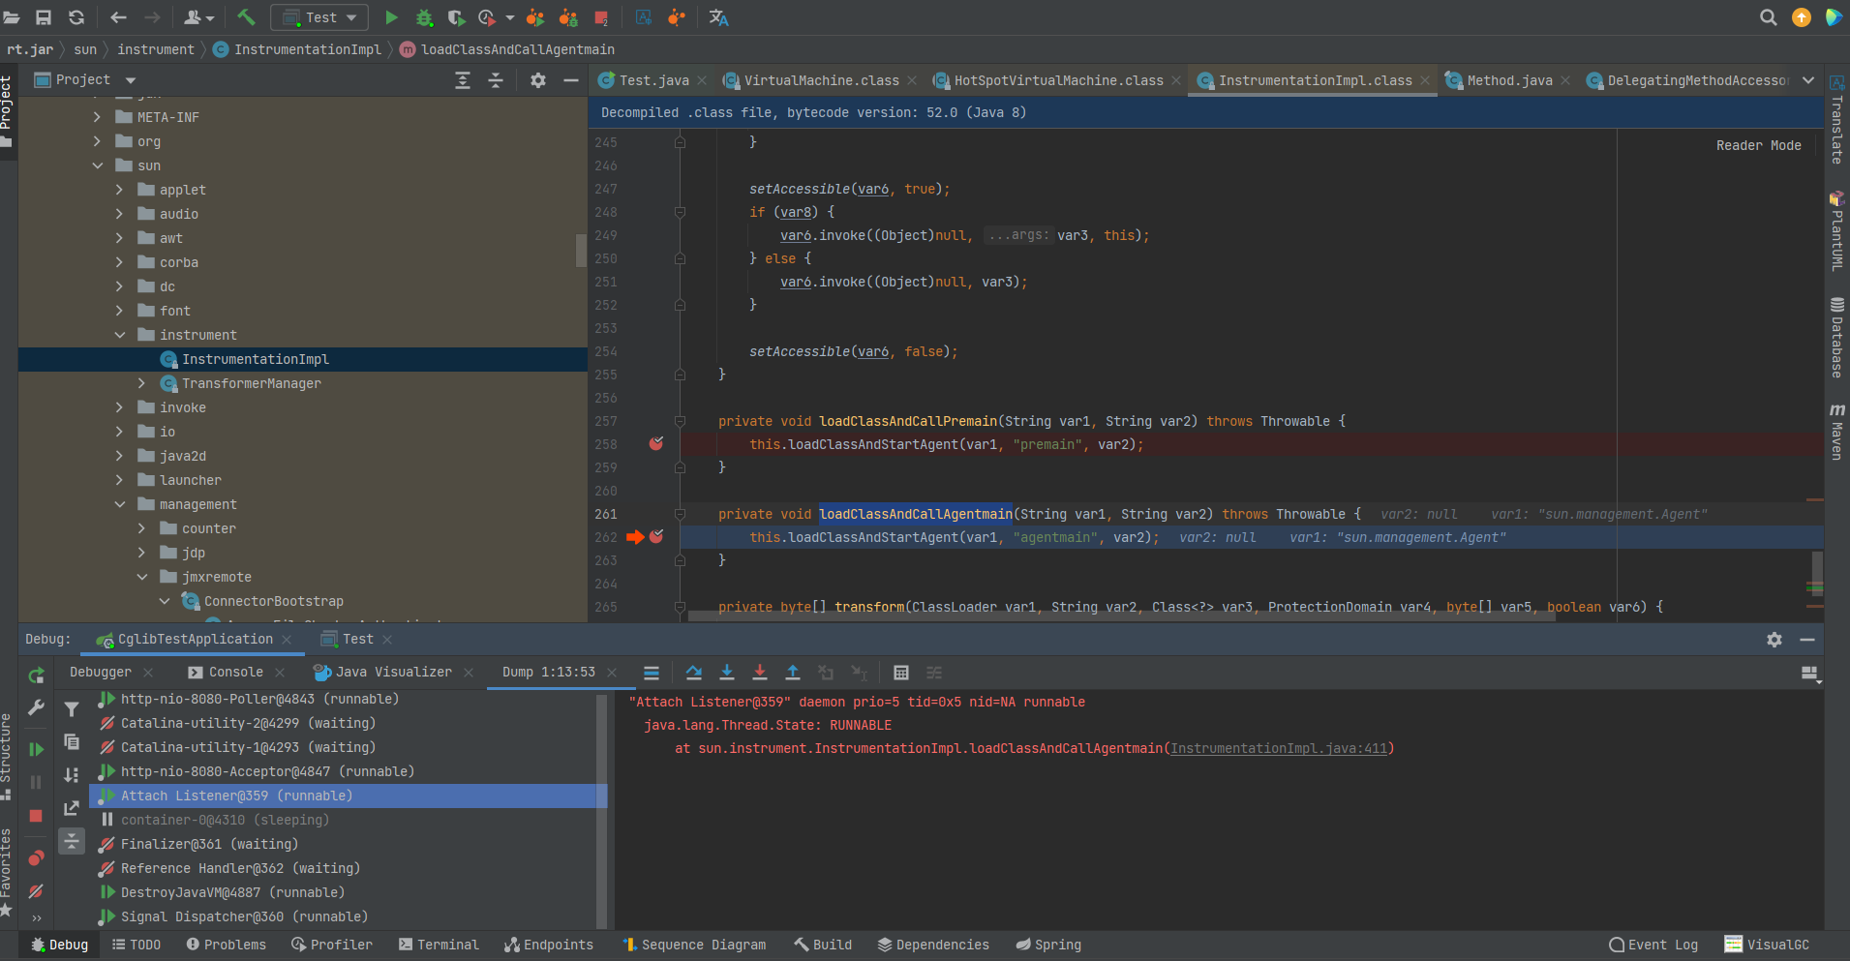This screenshot has height=961, width=1850.
Task: Click the View Breakpoints red circle icon
Action: coord(35,856)
